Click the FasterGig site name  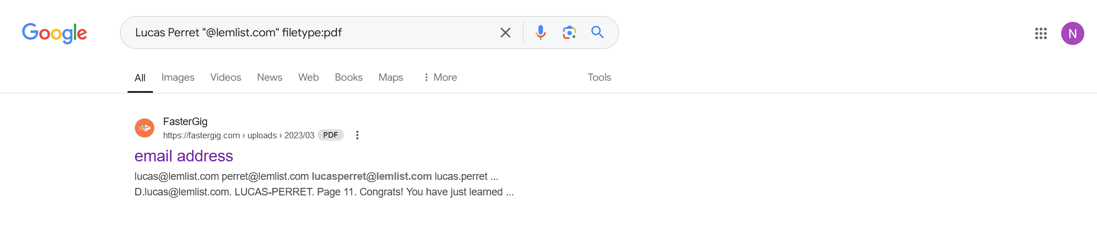185,122
